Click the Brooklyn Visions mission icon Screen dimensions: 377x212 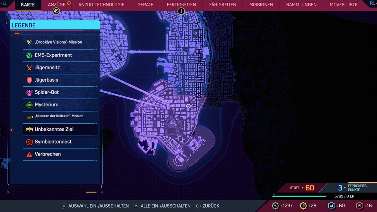(29, 42)
